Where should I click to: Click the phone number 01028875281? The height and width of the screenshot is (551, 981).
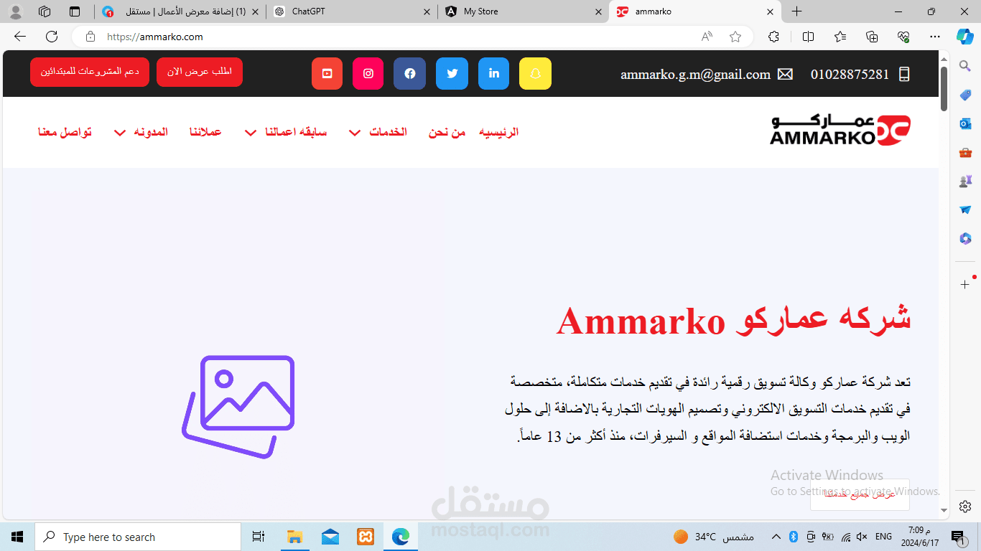tap(850, 74)
